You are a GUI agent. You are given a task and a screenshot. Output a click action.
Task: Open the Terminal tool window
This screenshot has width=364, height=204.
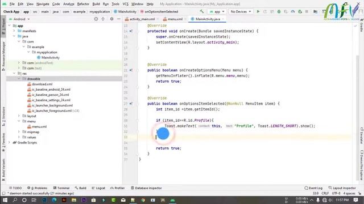[x=61, y=188]
